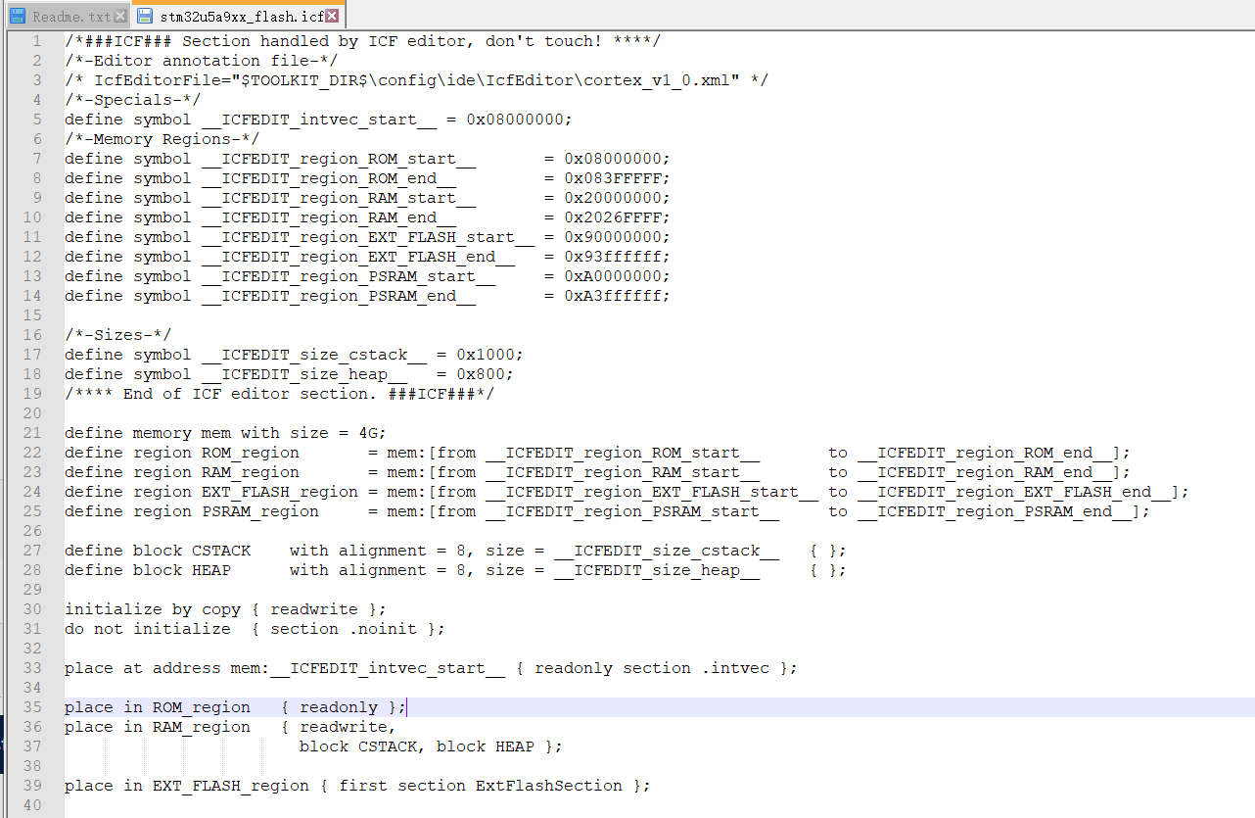Close the Readme.txt tab
This screenshot has width=1255, height=818.
[122, 15]
